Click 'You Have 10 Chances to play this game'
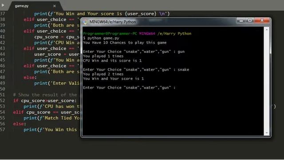This screenshot has width=284, height=160. [x=125, y=43]
